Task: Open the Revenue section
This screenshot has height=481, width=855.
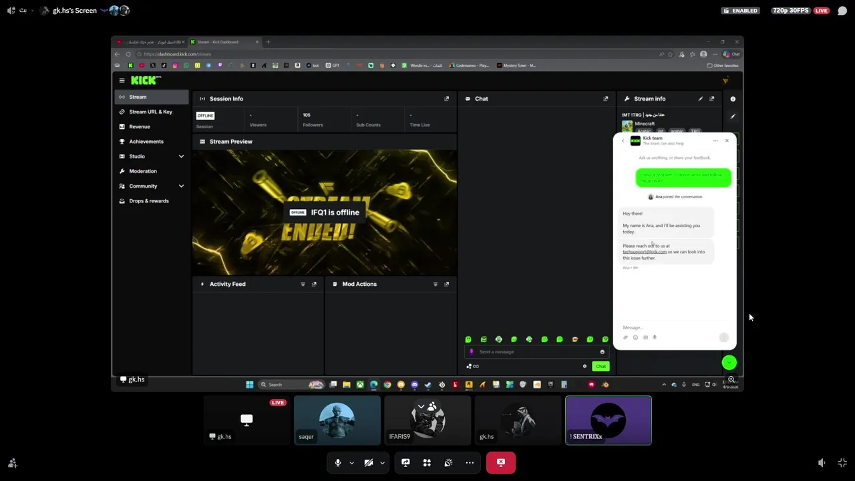Action: click(x=152, y=126)
